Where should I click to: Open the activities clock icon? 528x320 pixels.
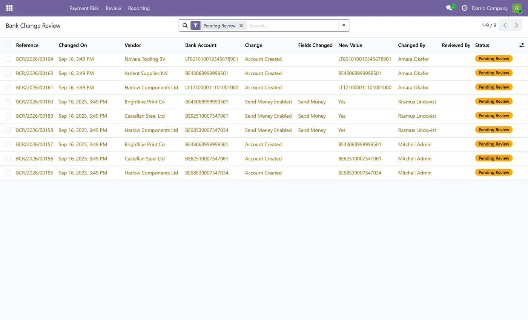pyautogui.click(x=465, y=8)
